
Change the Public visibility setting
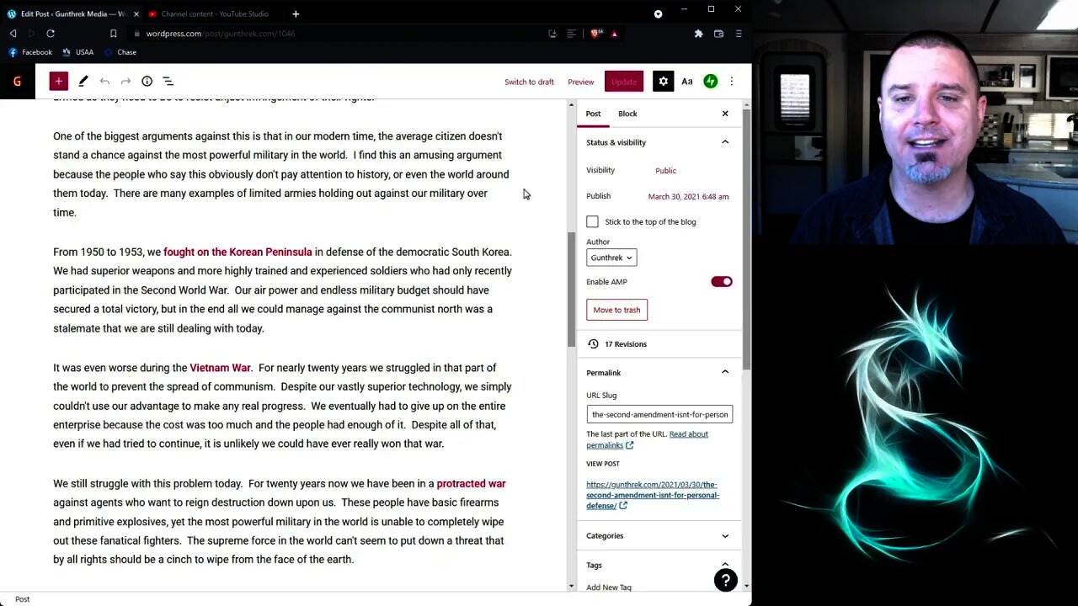point(665,170)
